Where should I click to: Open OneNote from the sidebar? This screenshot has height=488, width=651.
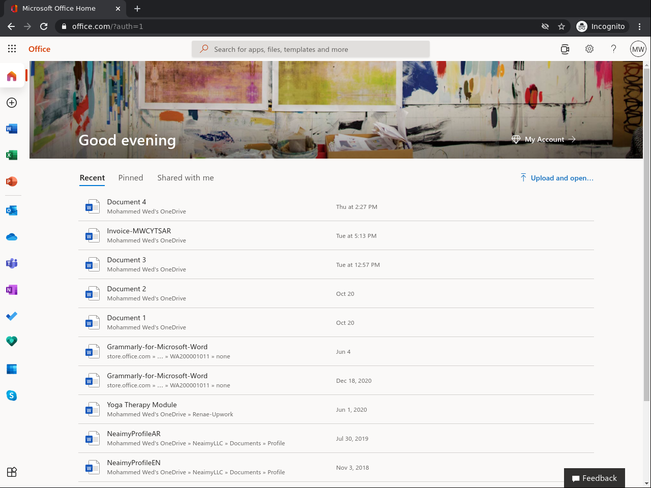click(12, 290)
